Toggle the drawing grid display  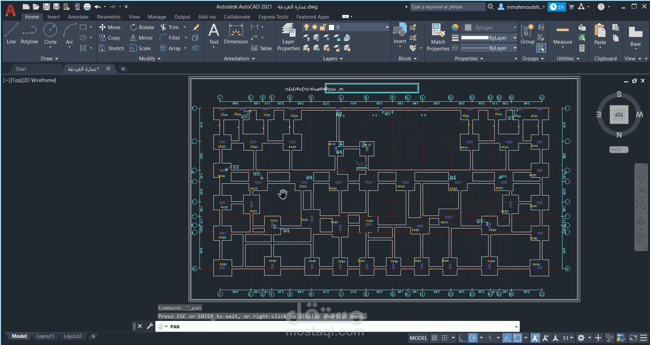click(x=434, y=338)
